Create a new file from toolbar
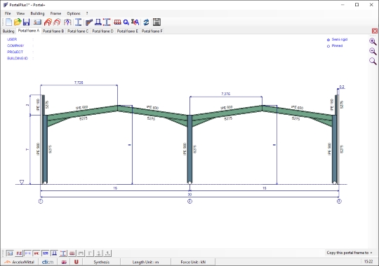The height and width of the screenshot is (266, 379). [x=8, y=22]
